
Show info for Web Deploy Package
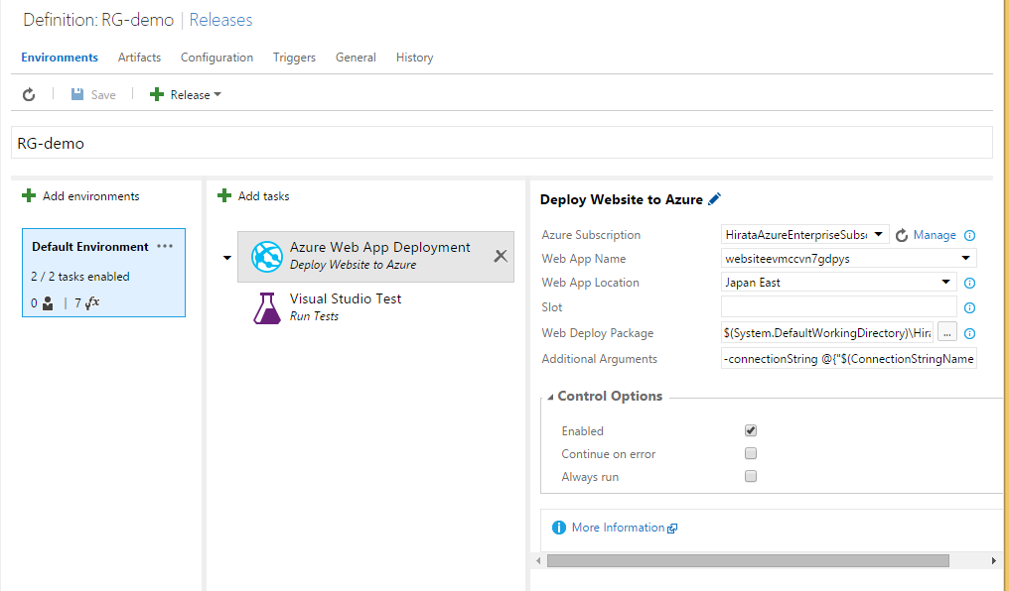tap(969, 334)
